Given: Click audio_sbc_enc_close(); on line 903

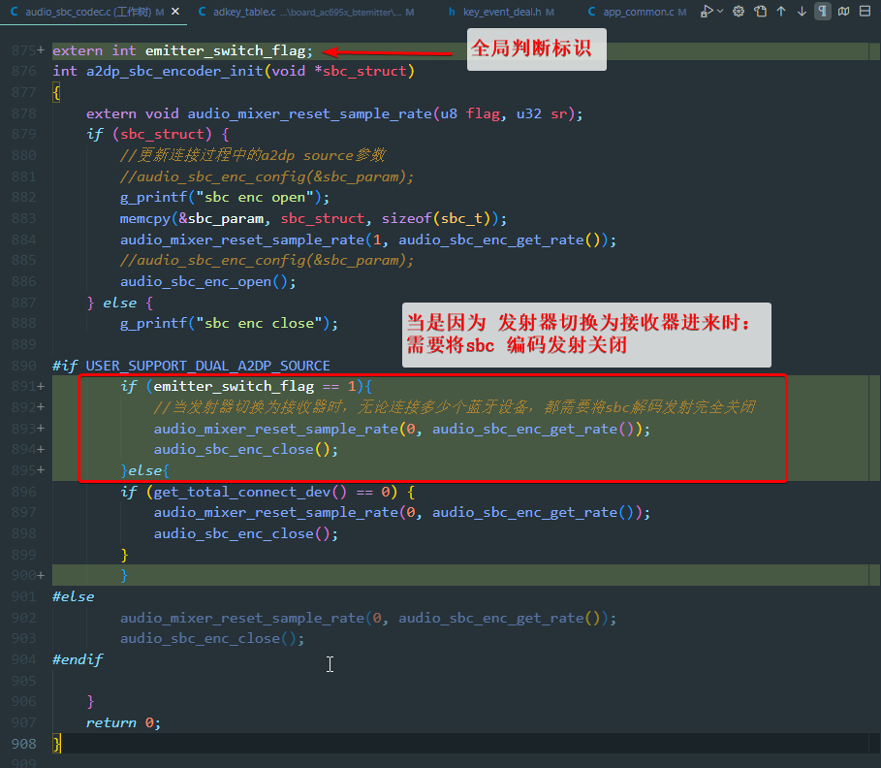Looking at the screenshot, I should [x=212, y=639].
